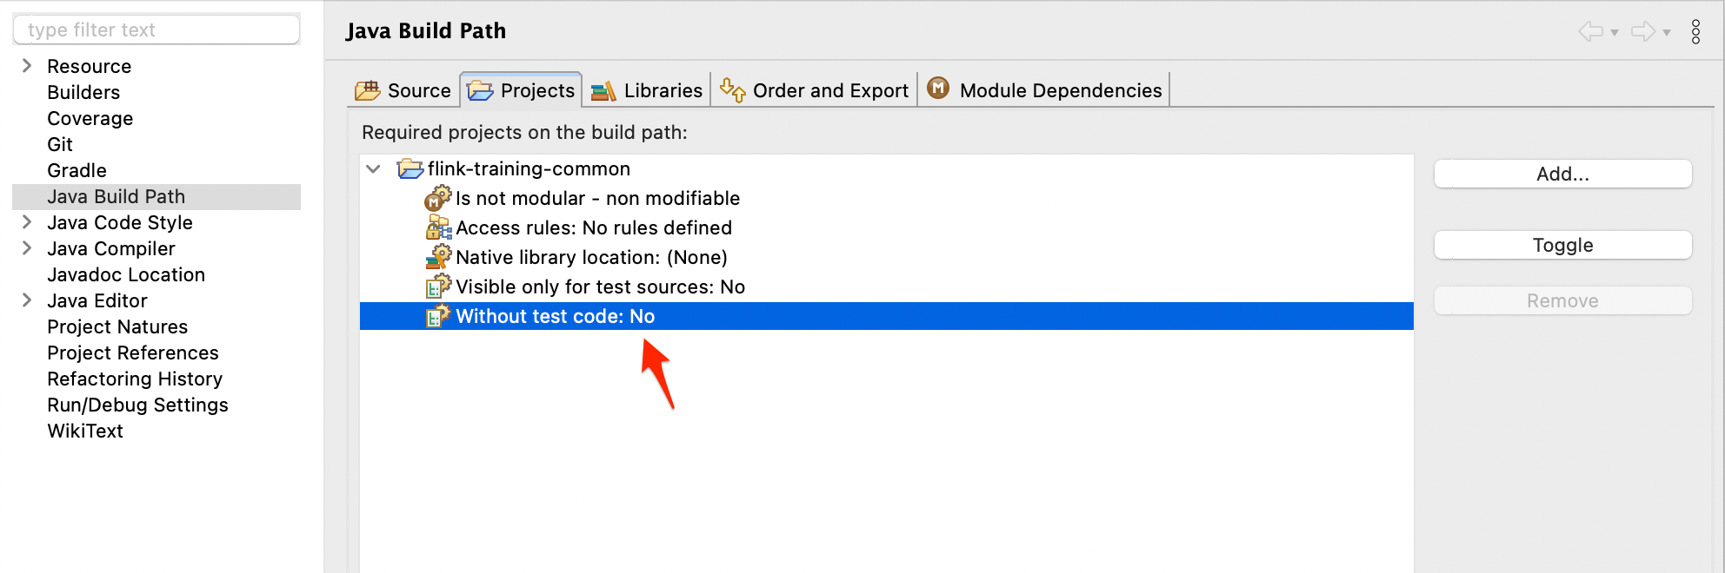Click the Toggle button
This screenshot has height=573, width=1725.
(1562, 245)
